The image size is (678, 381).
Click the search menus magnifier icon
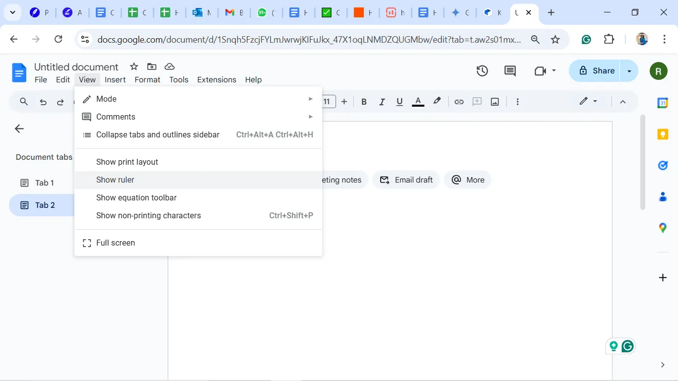pyautogui.click(x=24, y=102)
